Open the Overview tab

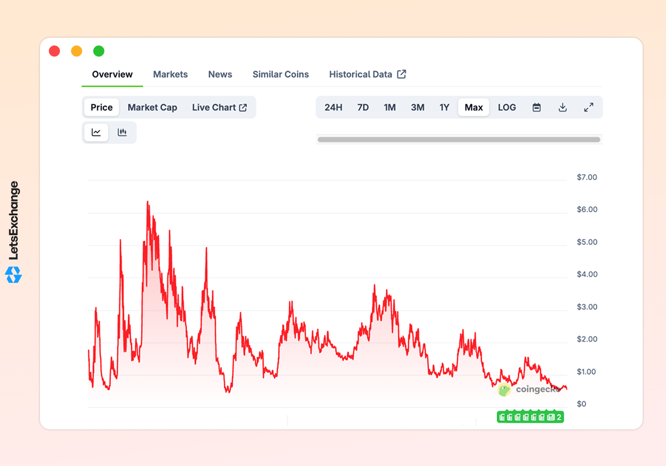112,74
